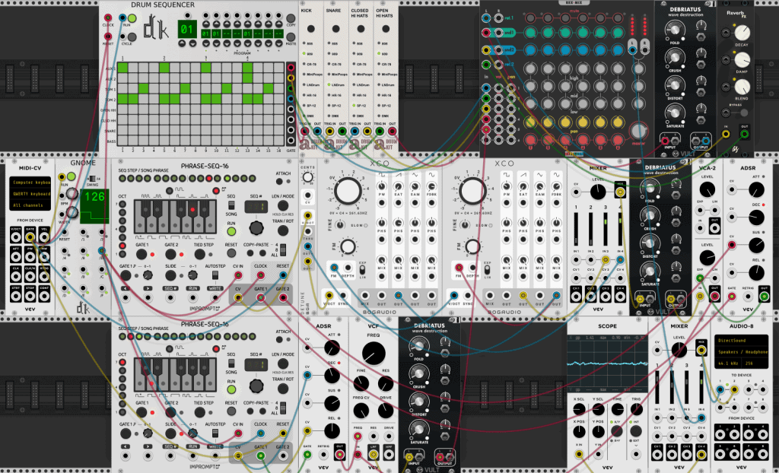The image size is (779, 473).
Task: Click the SCOPE TIME knob
Action: 617,410
